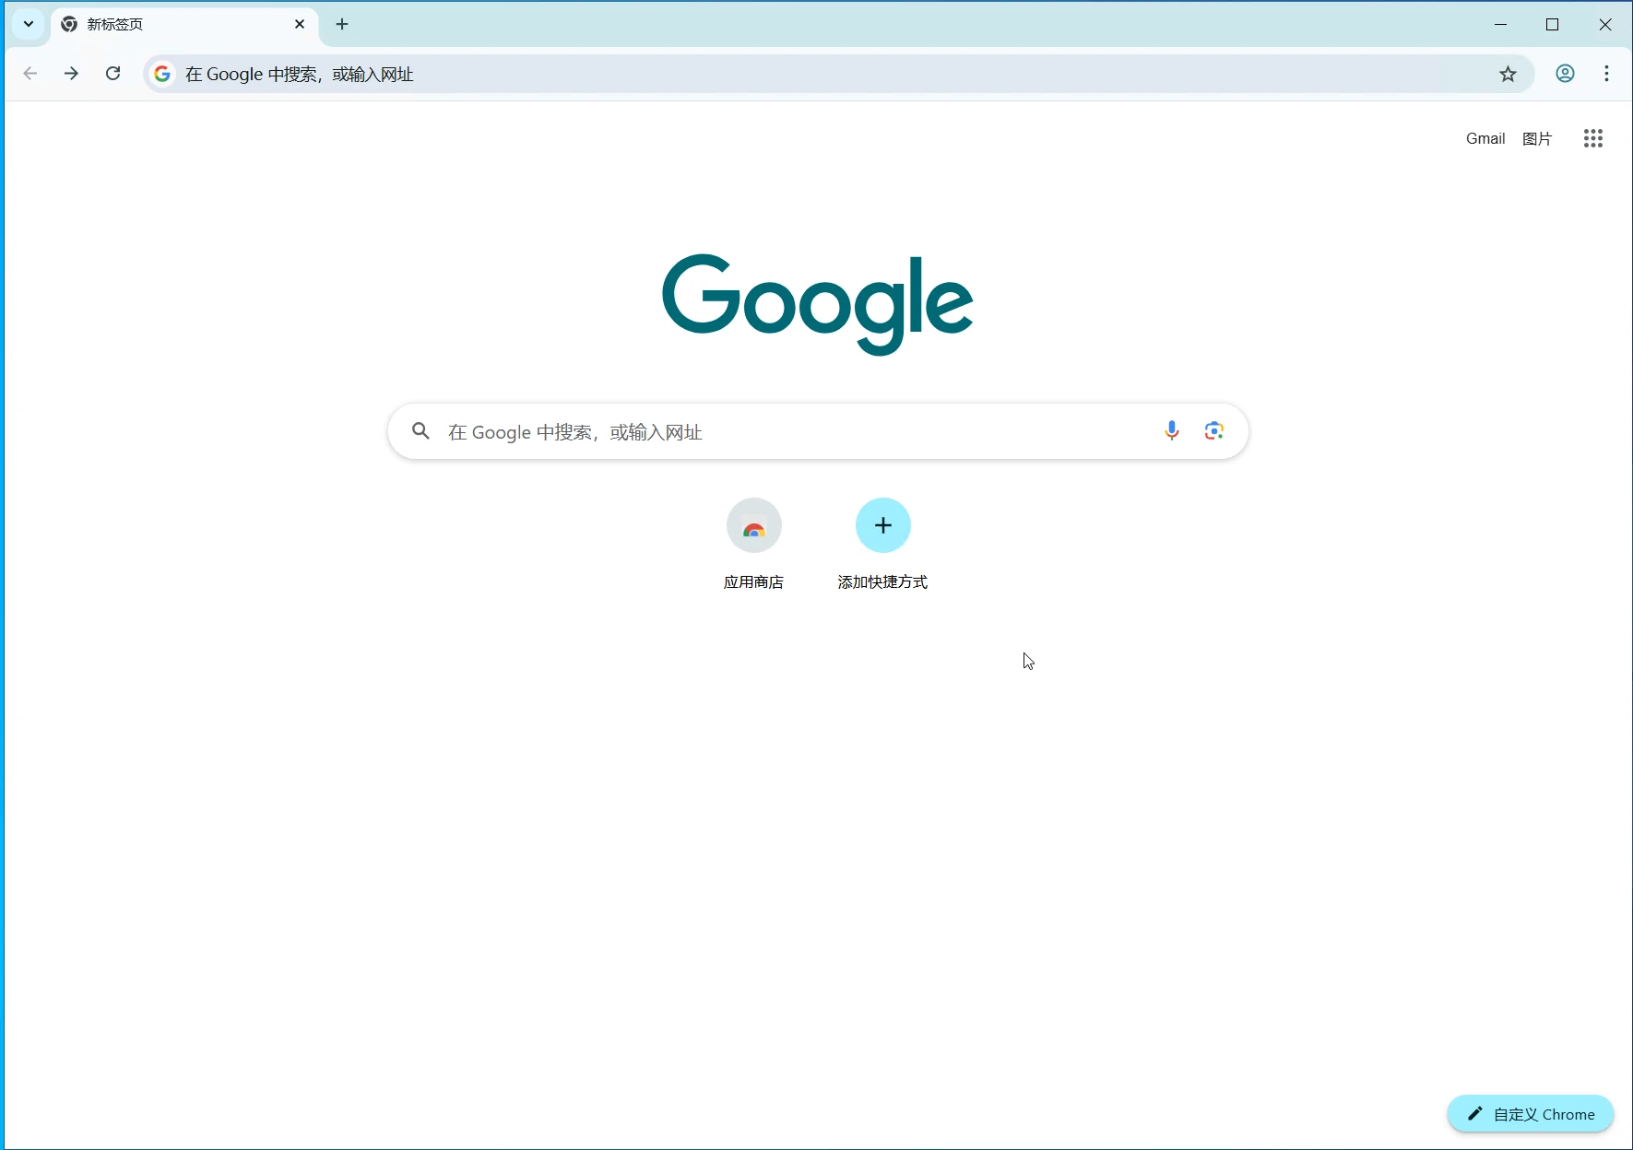Open the 图片 link
Image resolution: width=1633 pixels, height=1150 pixels.
pyautogui.click(x=1537, y=138)
